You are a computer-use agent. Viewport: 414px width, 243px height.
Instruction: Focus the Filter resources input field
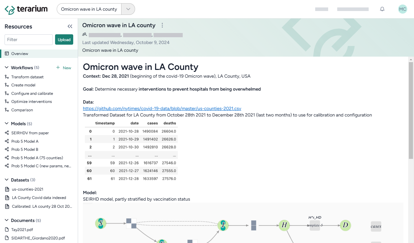[x=29, y=39]
